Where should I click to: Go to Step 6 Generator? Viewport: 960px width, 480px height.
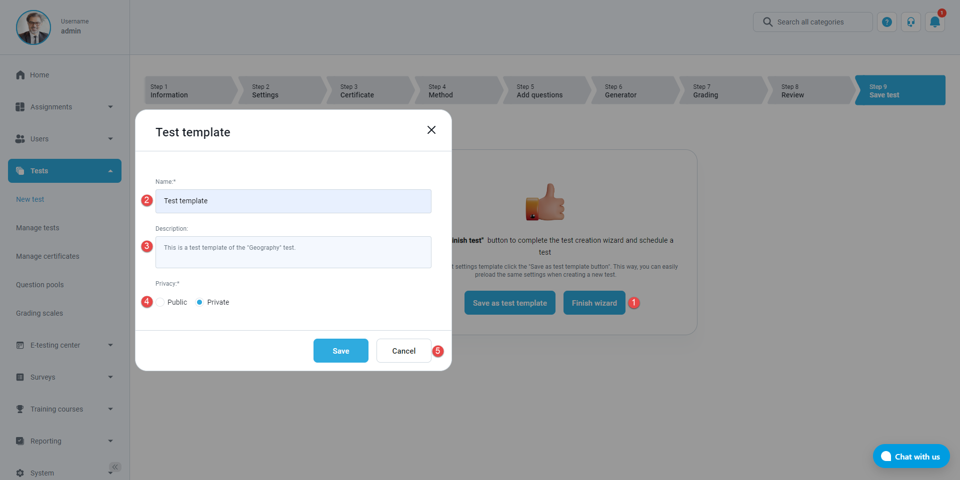(635, 90)
